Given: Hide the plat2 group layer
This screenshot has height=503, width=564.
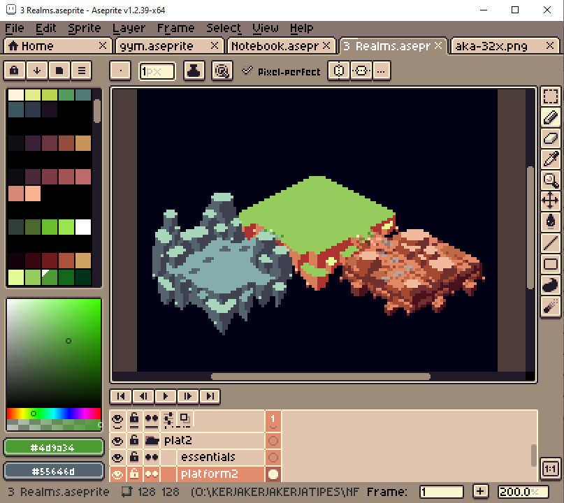Looking at the screenshot, I should point(117,440).
